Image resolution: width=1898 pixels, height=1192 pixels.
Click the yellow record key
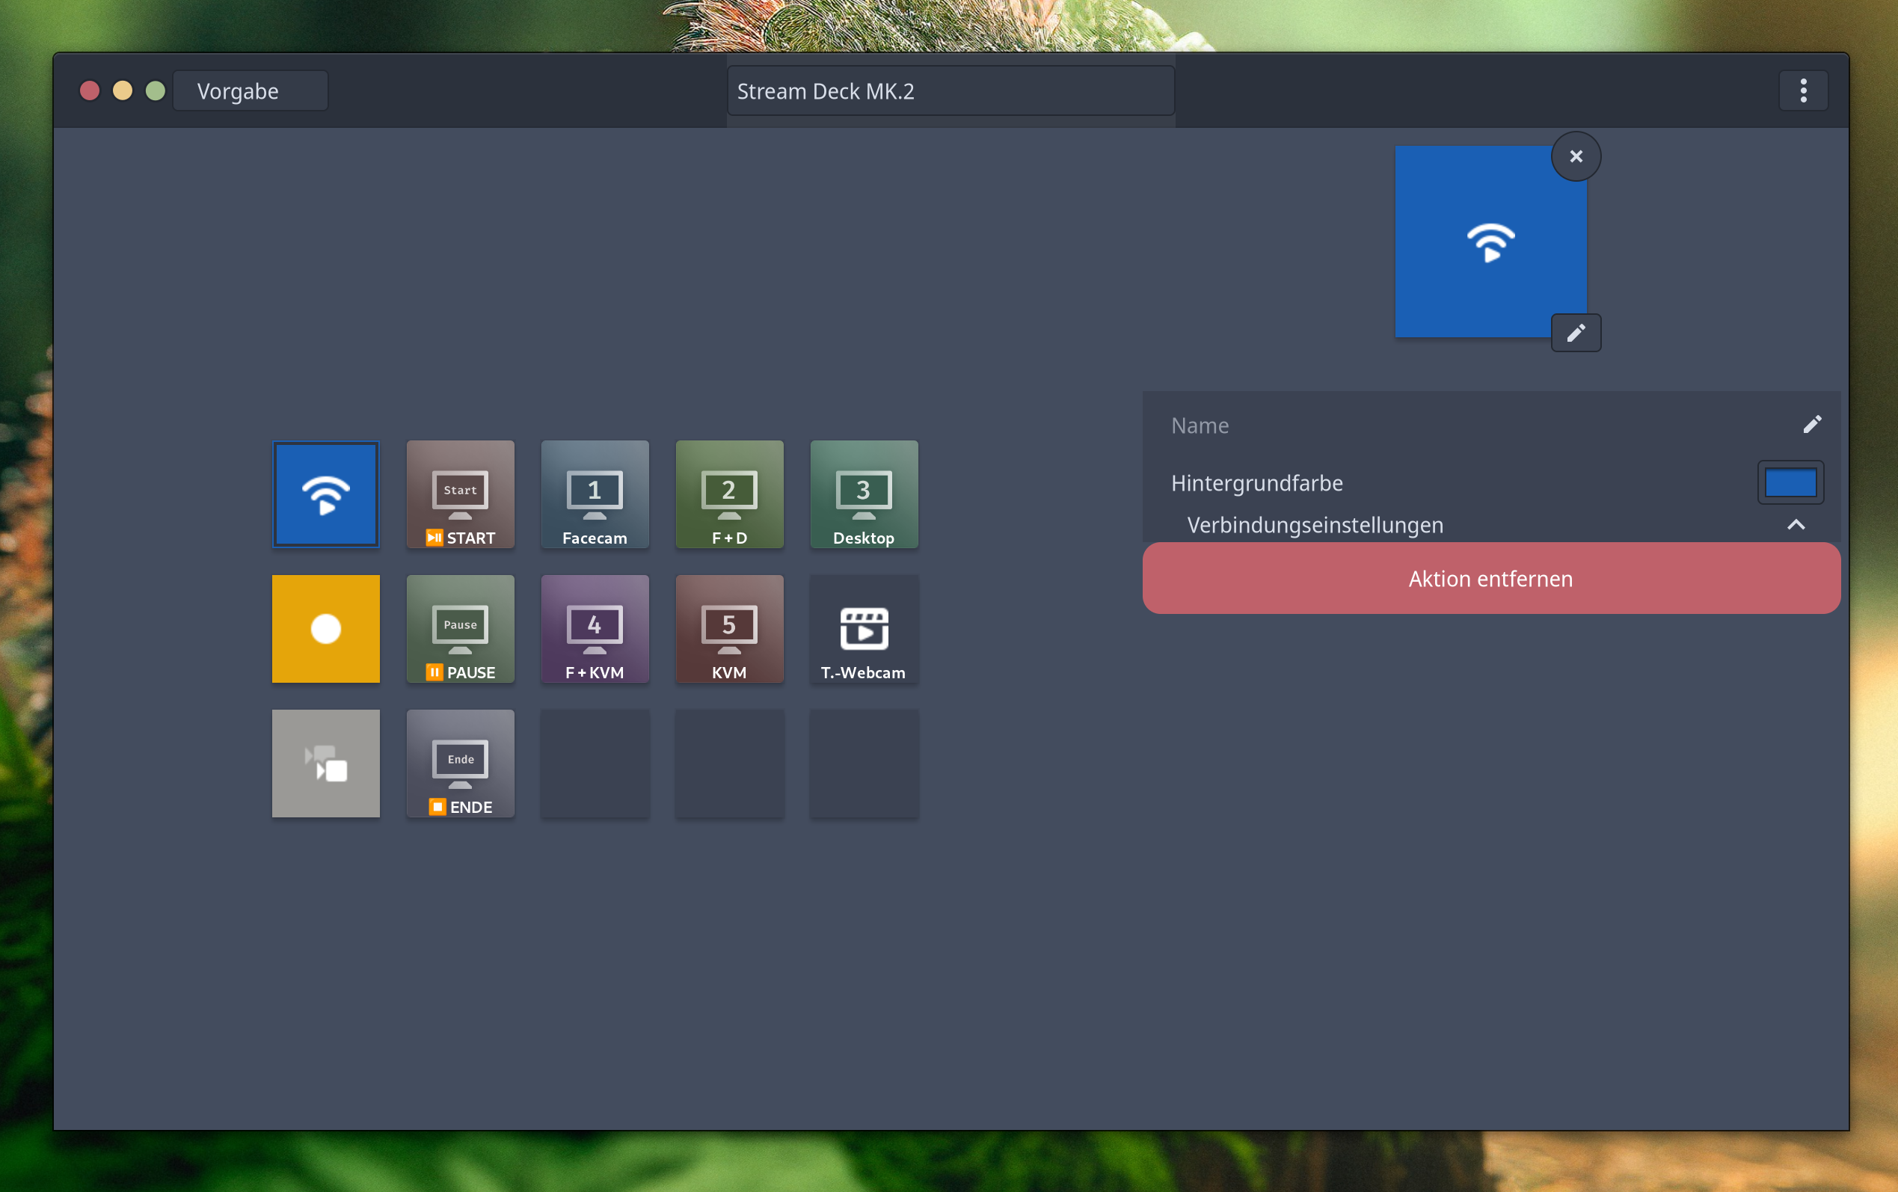[325, 628]
